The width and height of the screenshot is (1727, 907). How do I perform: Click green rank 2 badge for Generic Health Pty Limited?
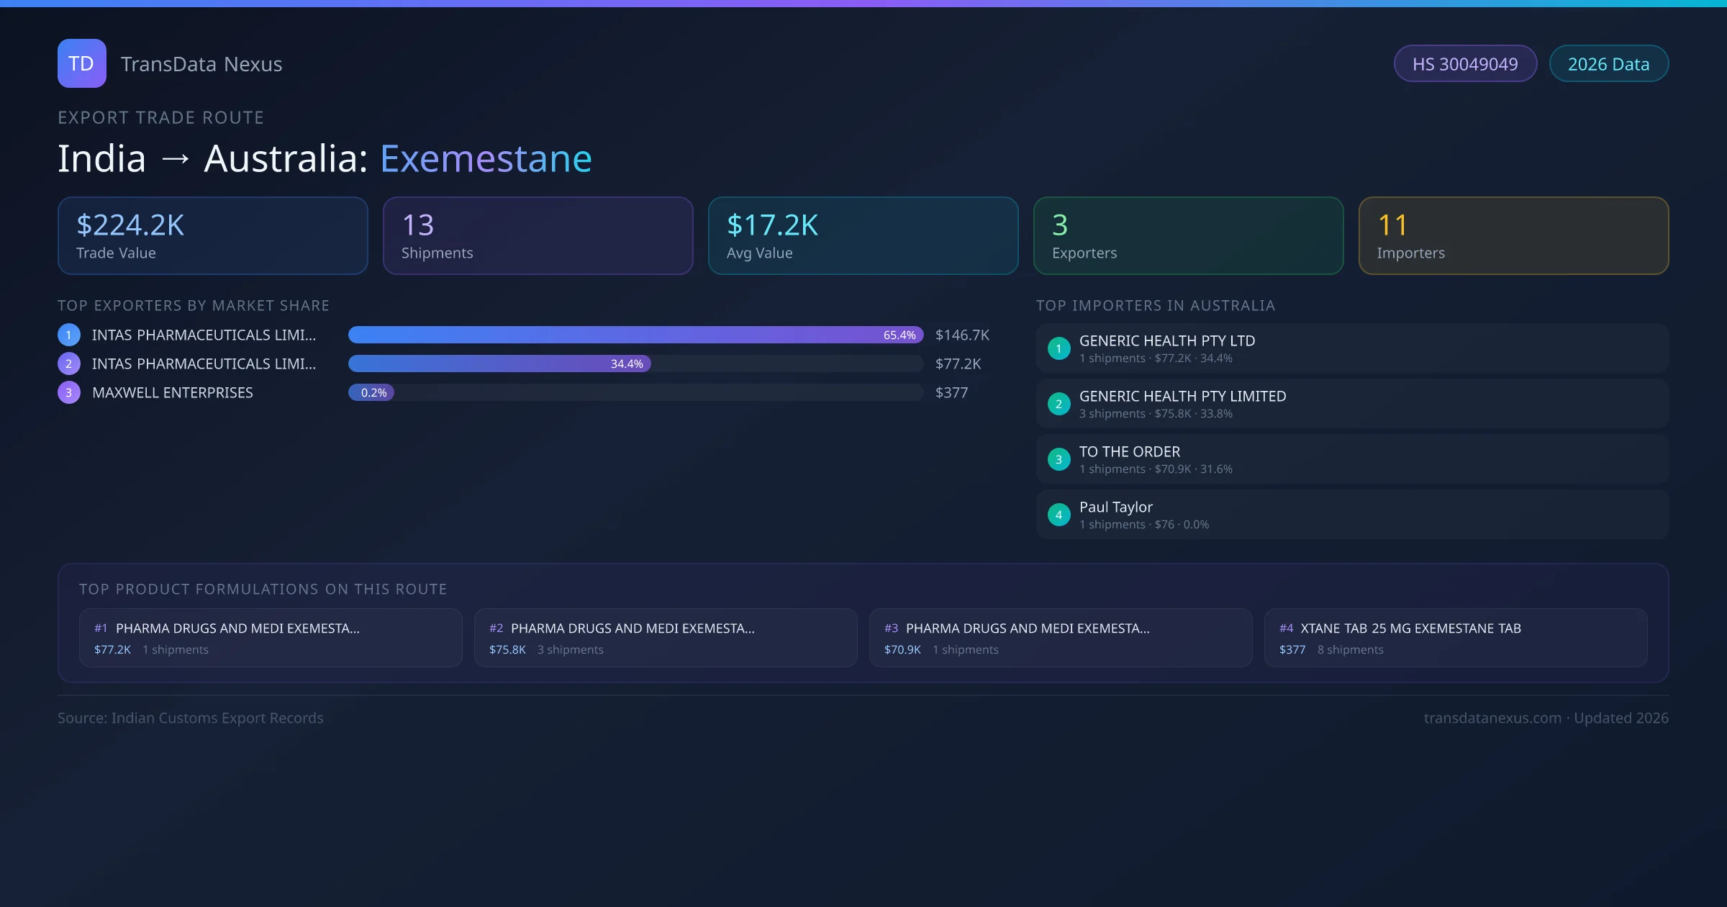tap(1059, 404)
